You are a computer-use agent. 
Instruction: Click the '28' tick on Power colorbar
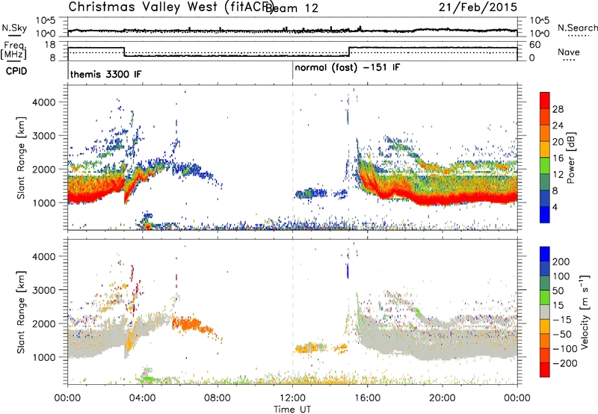(558, 109)
